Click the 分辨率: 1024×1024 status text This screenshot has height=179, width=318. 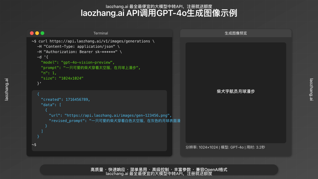pos(202,147)
